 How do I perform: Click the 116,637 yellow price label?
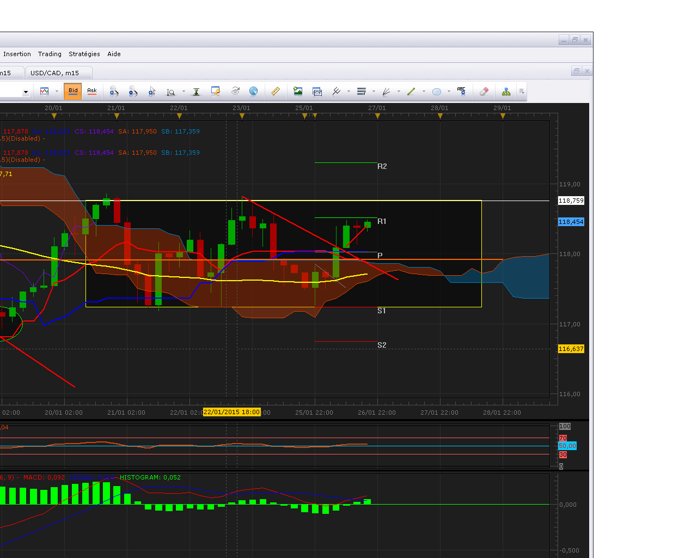click(571, 349)
